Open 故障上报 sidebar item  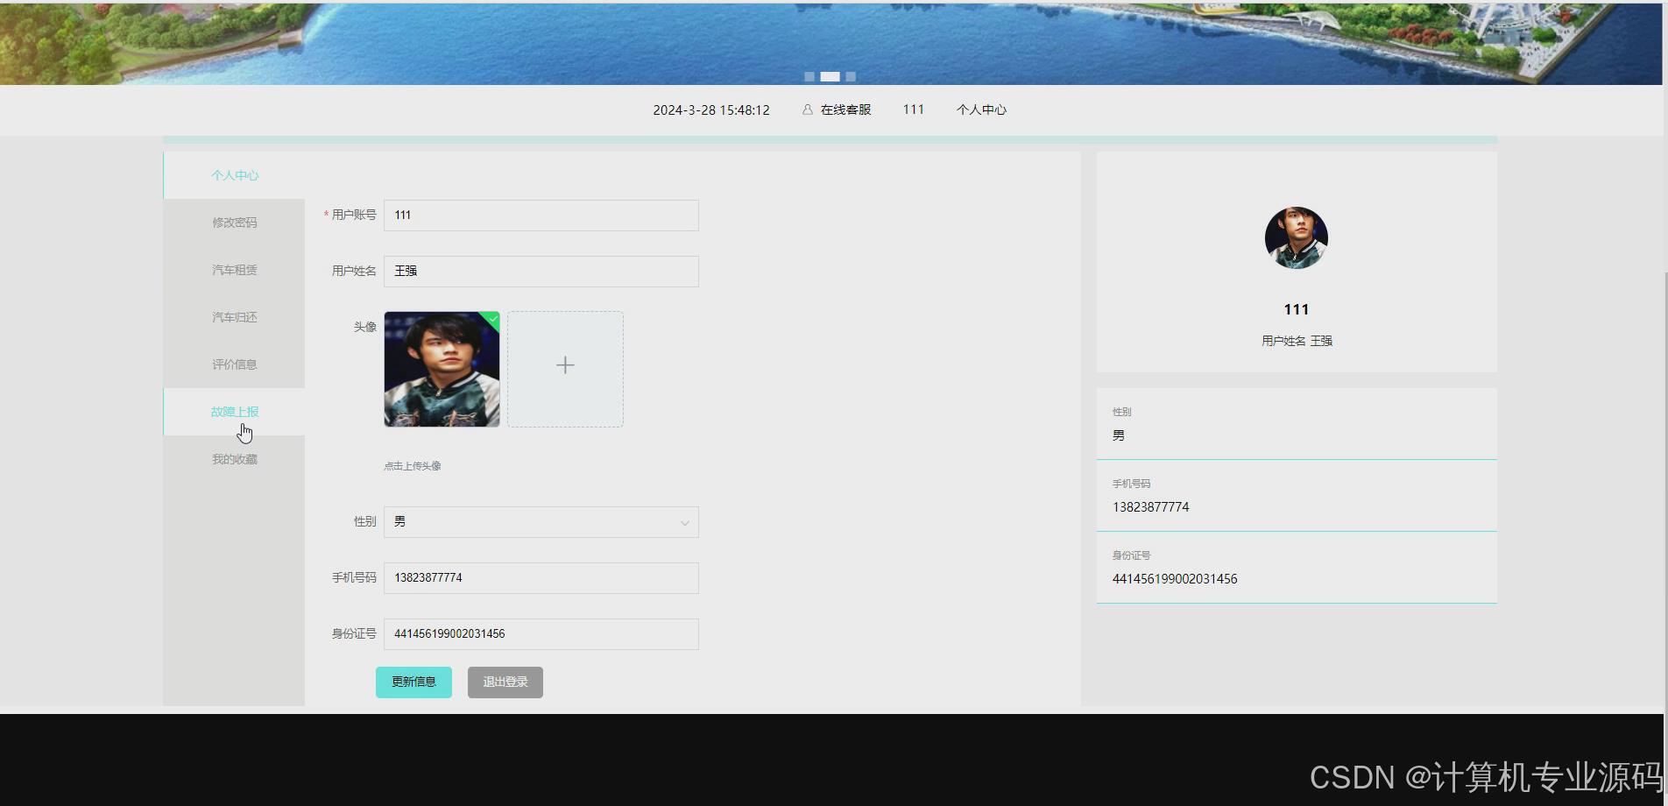(234, 412)
